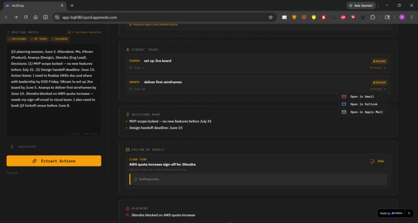Viewport: 418px width, 223px height.
Task: Click the red spiral extension icon
Action: click(x=304, y=17)
